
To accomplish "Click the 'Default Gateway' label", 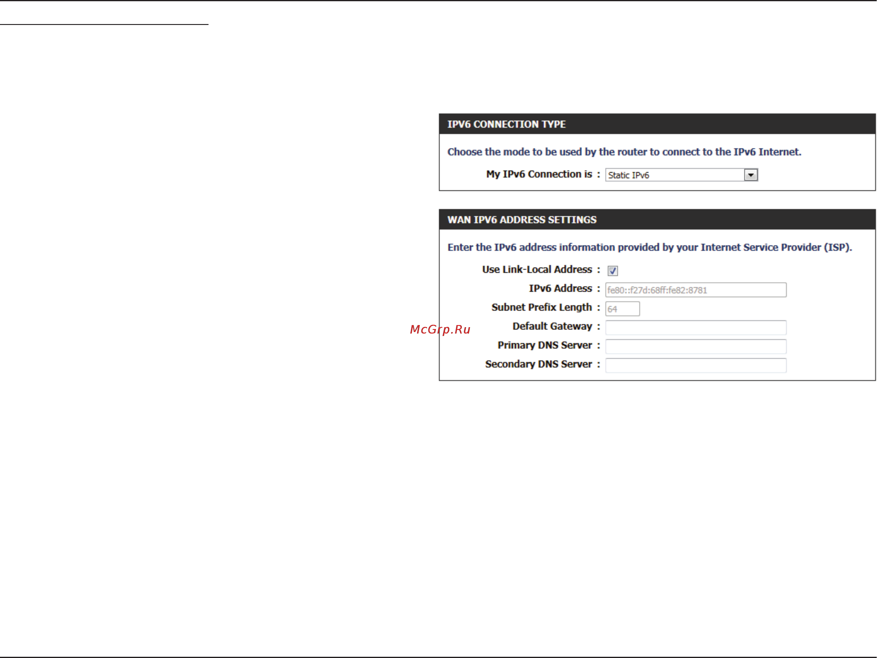I will (552, 326).
